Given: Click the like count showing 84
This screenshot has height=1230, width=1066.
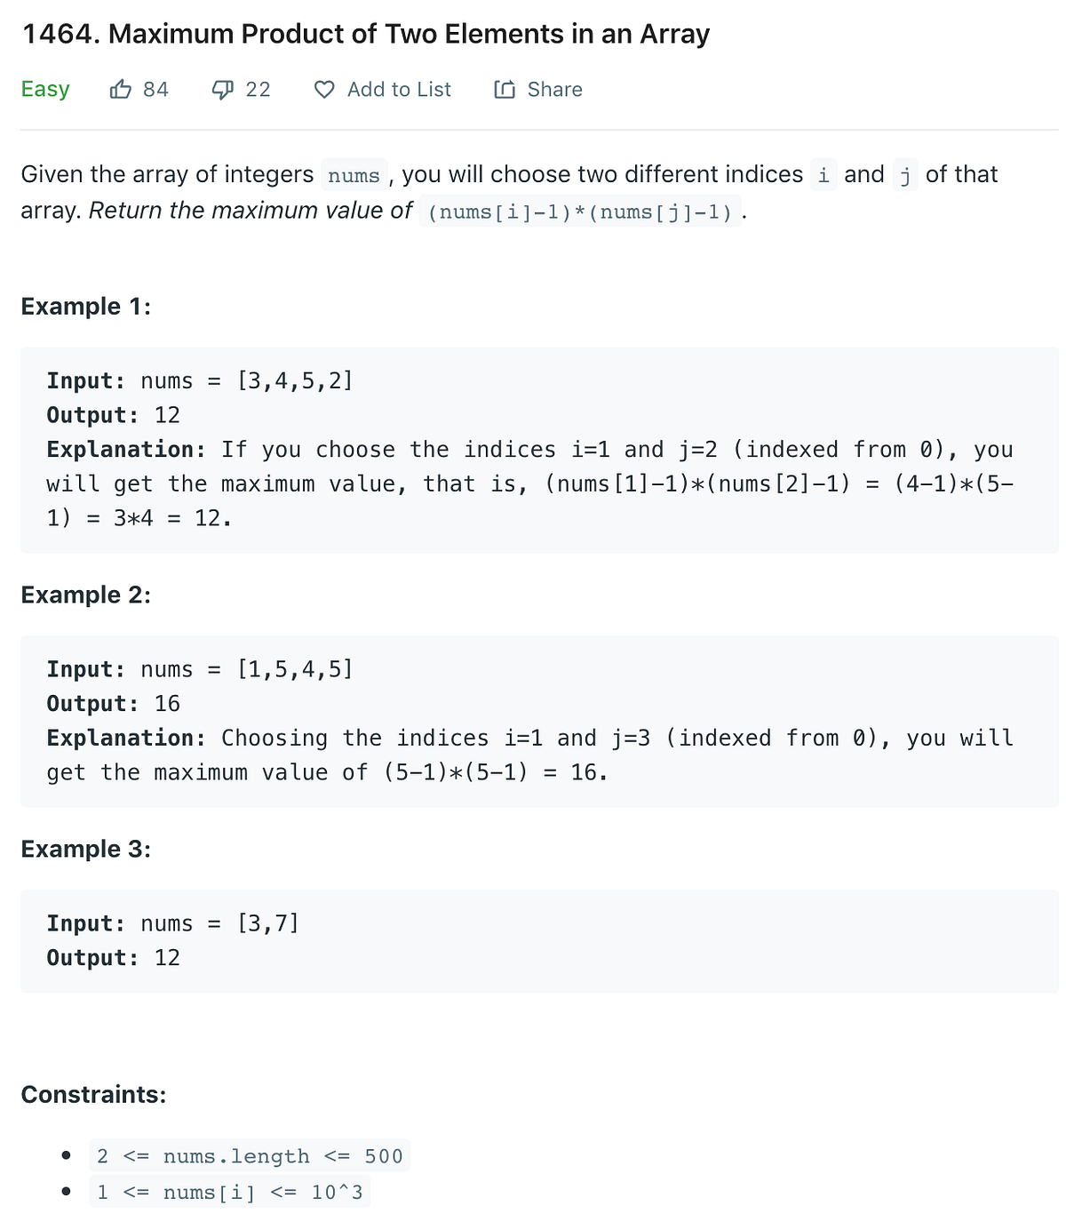Looking at the screenshot, I should click(155, 88).
